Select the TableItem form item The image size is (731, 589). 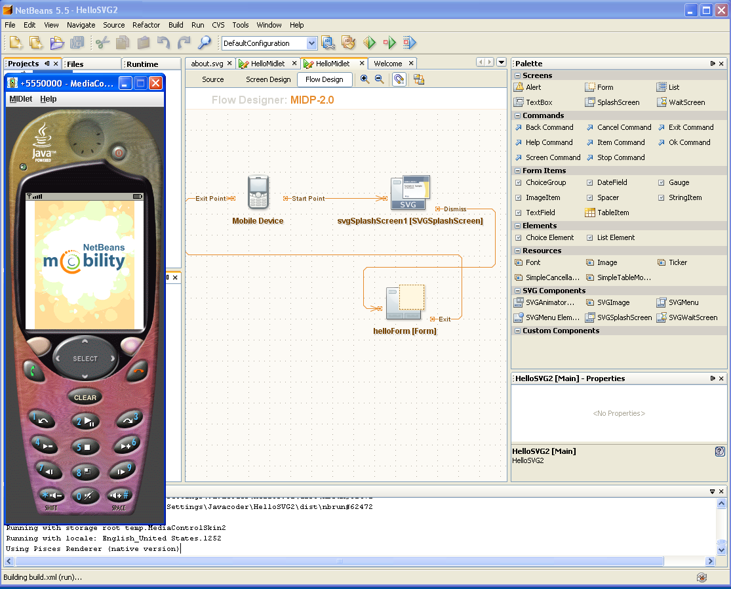click(608, 213)
